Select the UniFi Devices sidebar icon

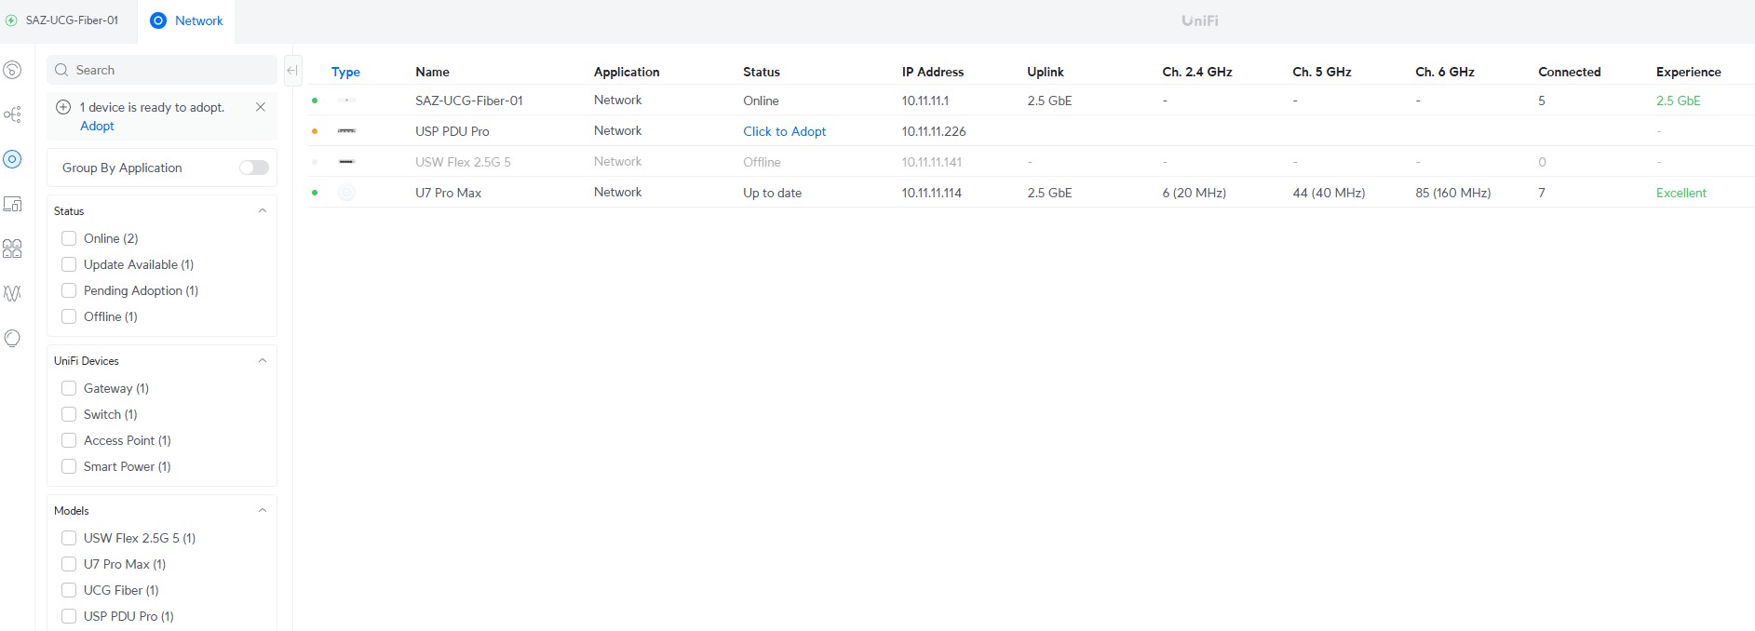pyautogui.click(x=13, y=159)
